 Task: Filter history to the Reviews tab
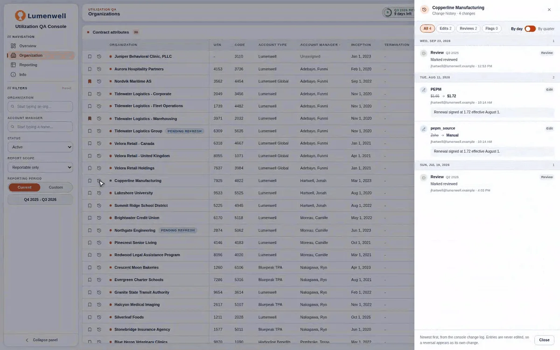point(468,28)
